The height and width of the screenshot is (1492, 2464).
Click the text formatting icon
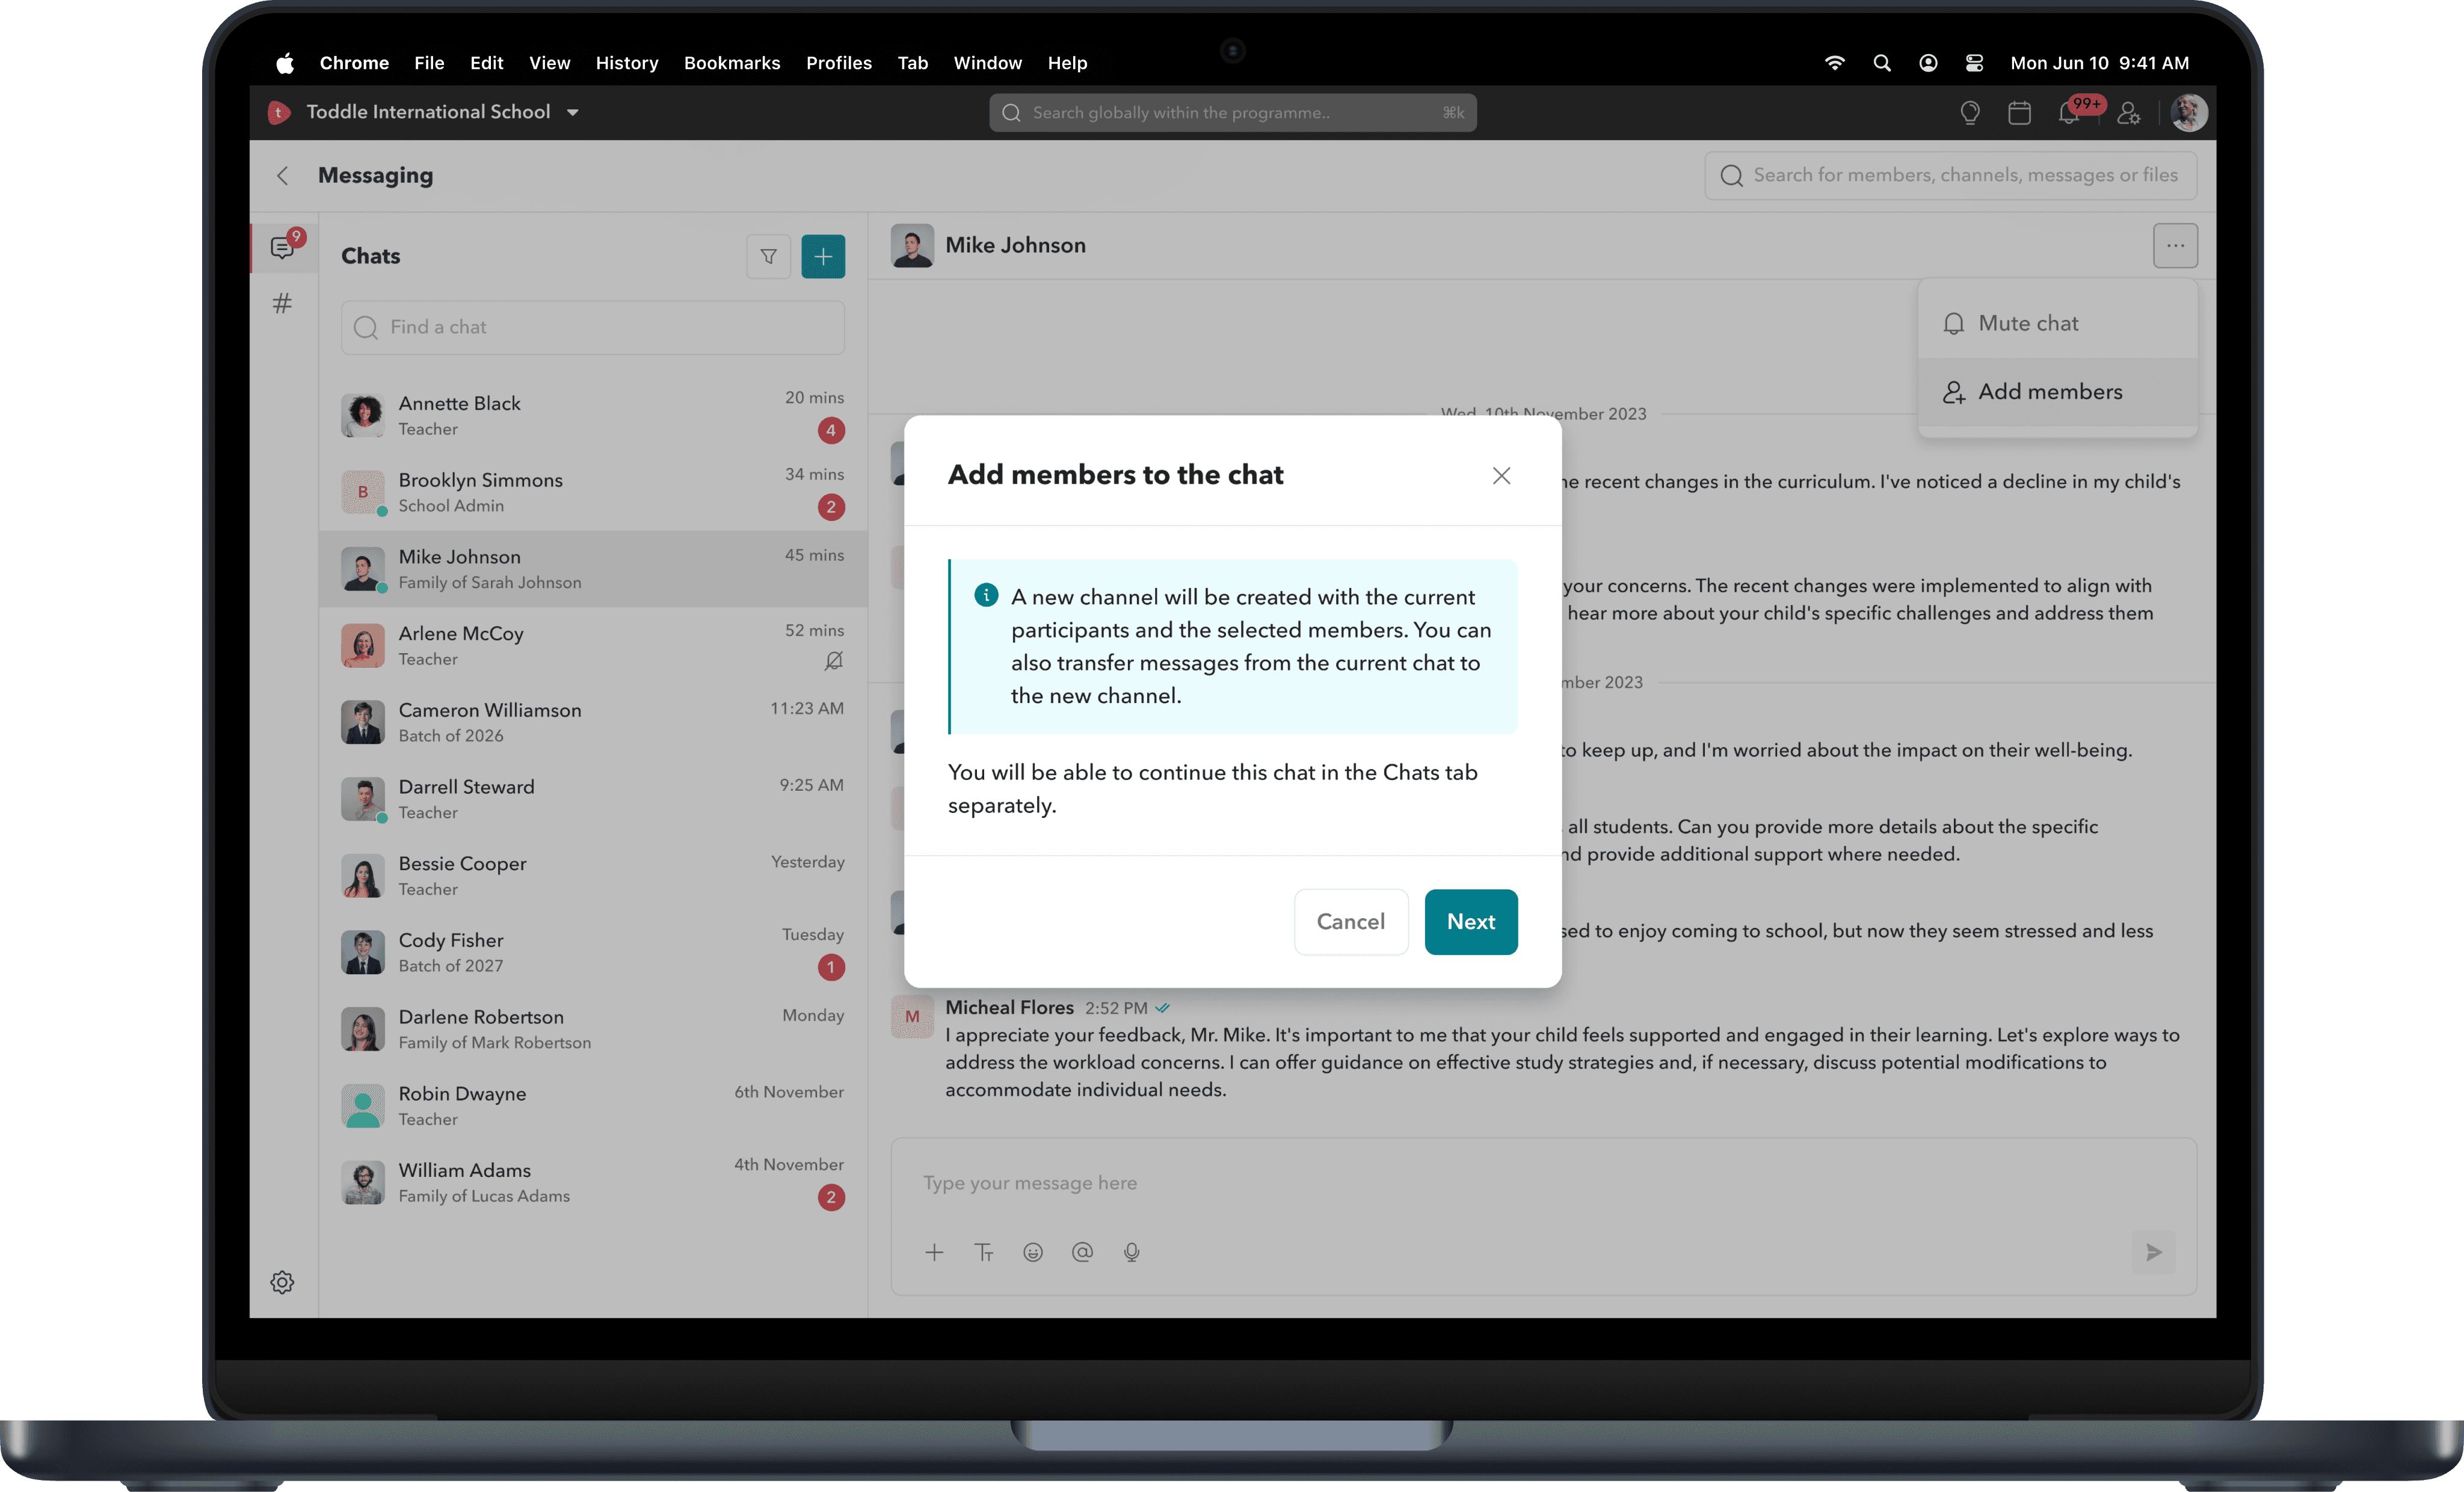point(984,1252)
